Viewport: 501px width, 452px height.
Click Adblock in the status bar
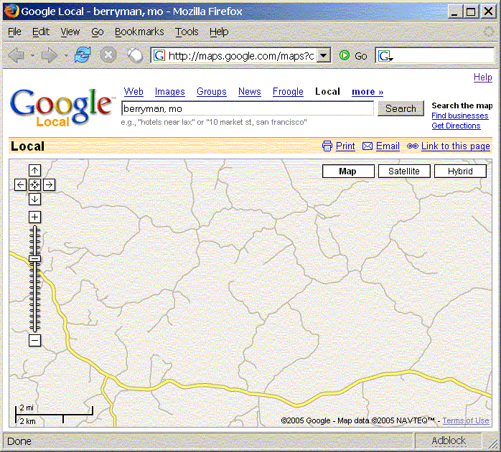click(x=449, y=441)
